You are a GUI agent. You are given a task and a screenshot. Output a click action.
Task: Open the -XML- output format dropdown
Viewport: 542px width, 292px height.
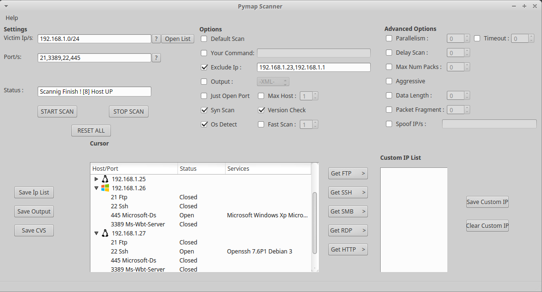[273, 81]
